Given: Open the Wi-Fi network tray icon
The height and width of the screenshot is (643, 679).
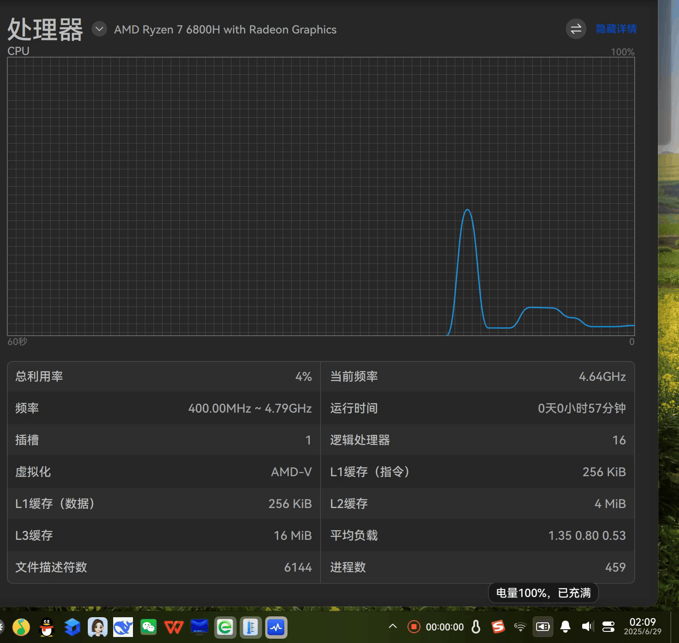Looking at the screenshot, I should pyautogui.click(x=520, y=627).
